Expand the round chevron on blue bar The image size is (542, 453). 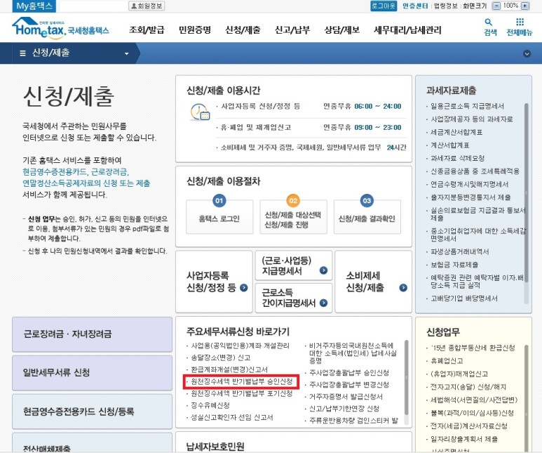[527, 53]
